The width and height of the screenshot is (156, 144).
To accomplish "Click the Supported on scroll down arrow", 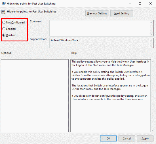I will 151,46.
